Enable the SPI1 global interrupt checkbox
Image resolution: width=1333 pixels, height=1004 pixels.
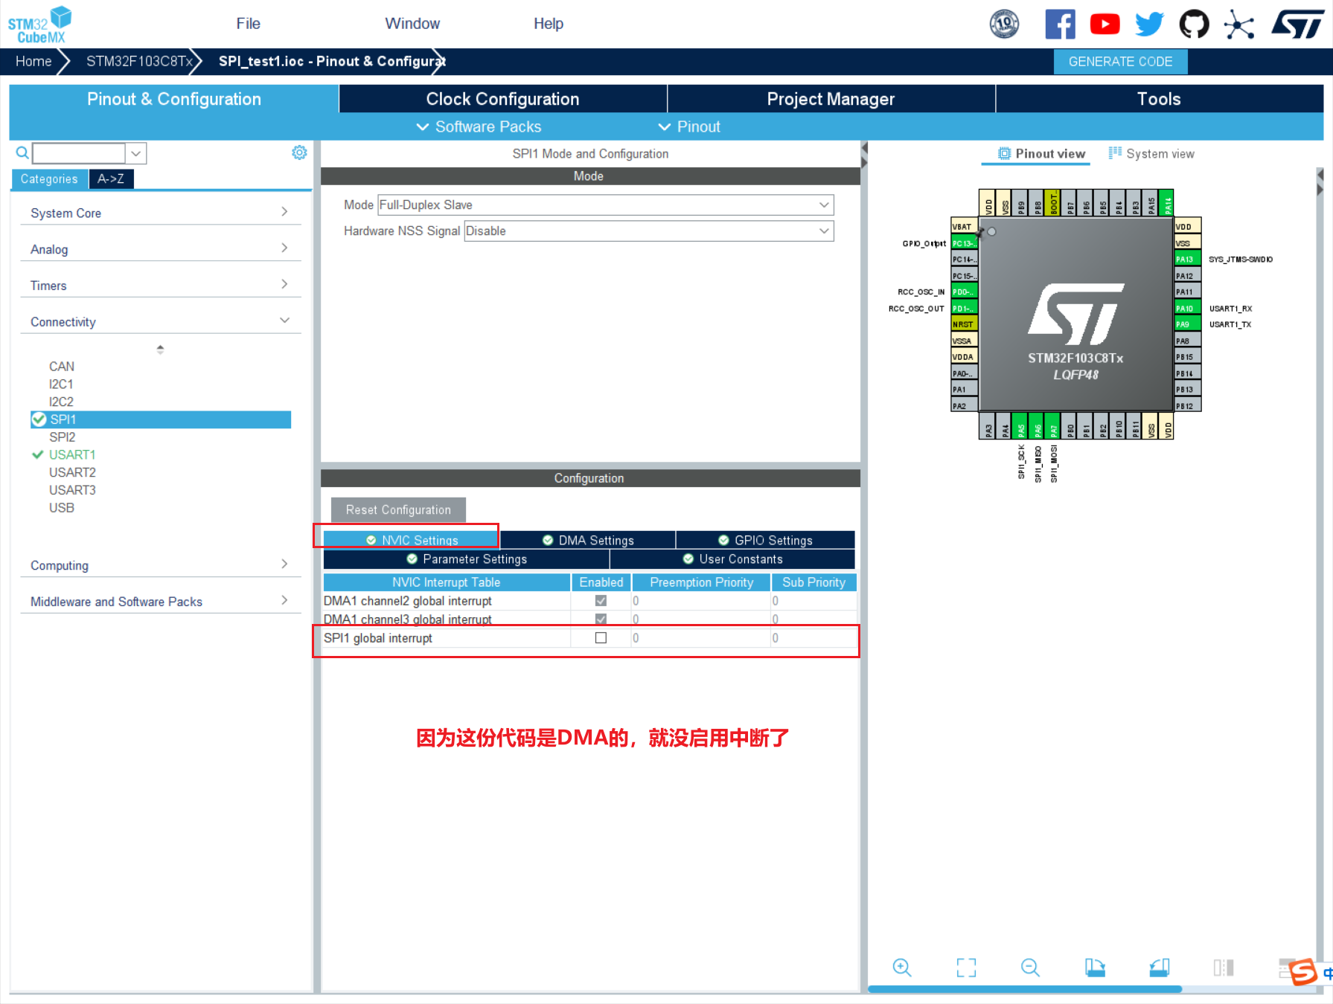601,637
